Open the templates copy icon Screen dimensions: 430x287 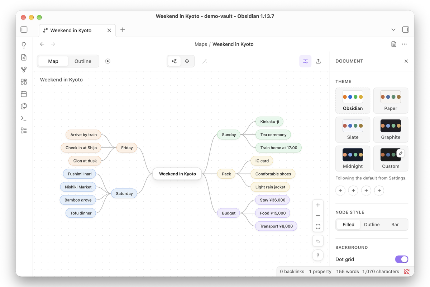point(24,106)
